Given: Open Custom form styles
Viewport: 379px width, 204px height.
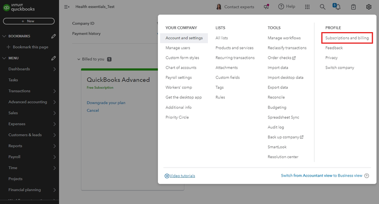Looking at the screenshot, I should tap(182, 58).
